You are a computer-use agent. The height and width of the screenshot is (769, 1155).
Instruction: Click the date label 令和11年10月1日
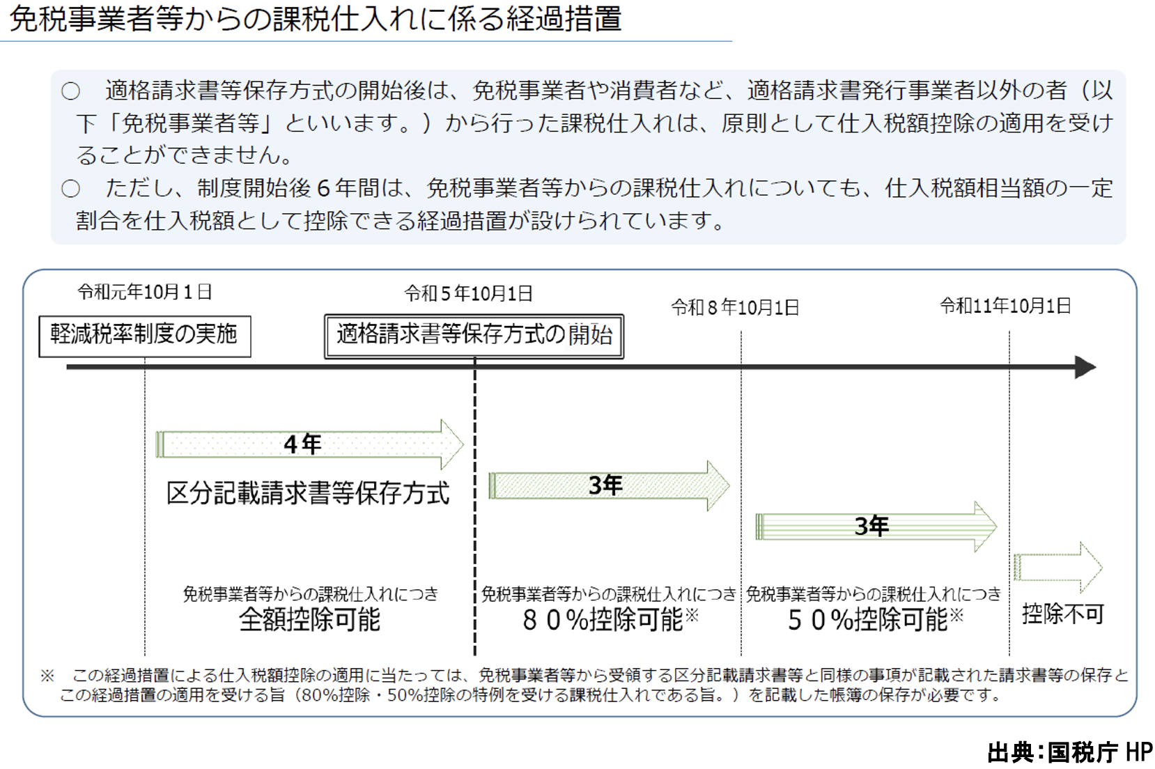pos(1005,305)
